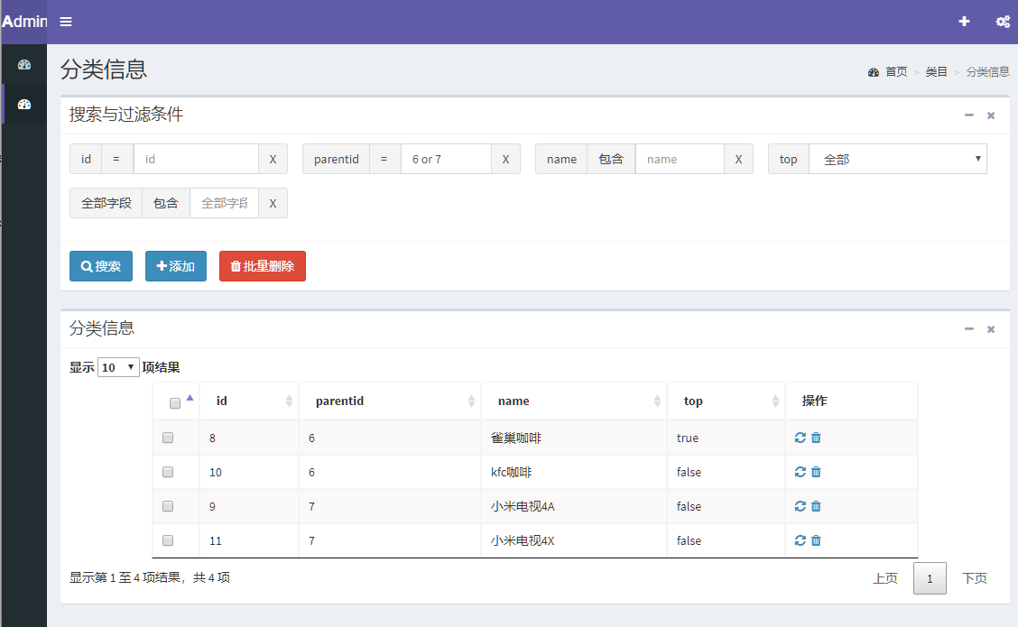Viewport: 1018px width, 627px height.
Task: Select page 1 in pagination
Action: (930, 578)
